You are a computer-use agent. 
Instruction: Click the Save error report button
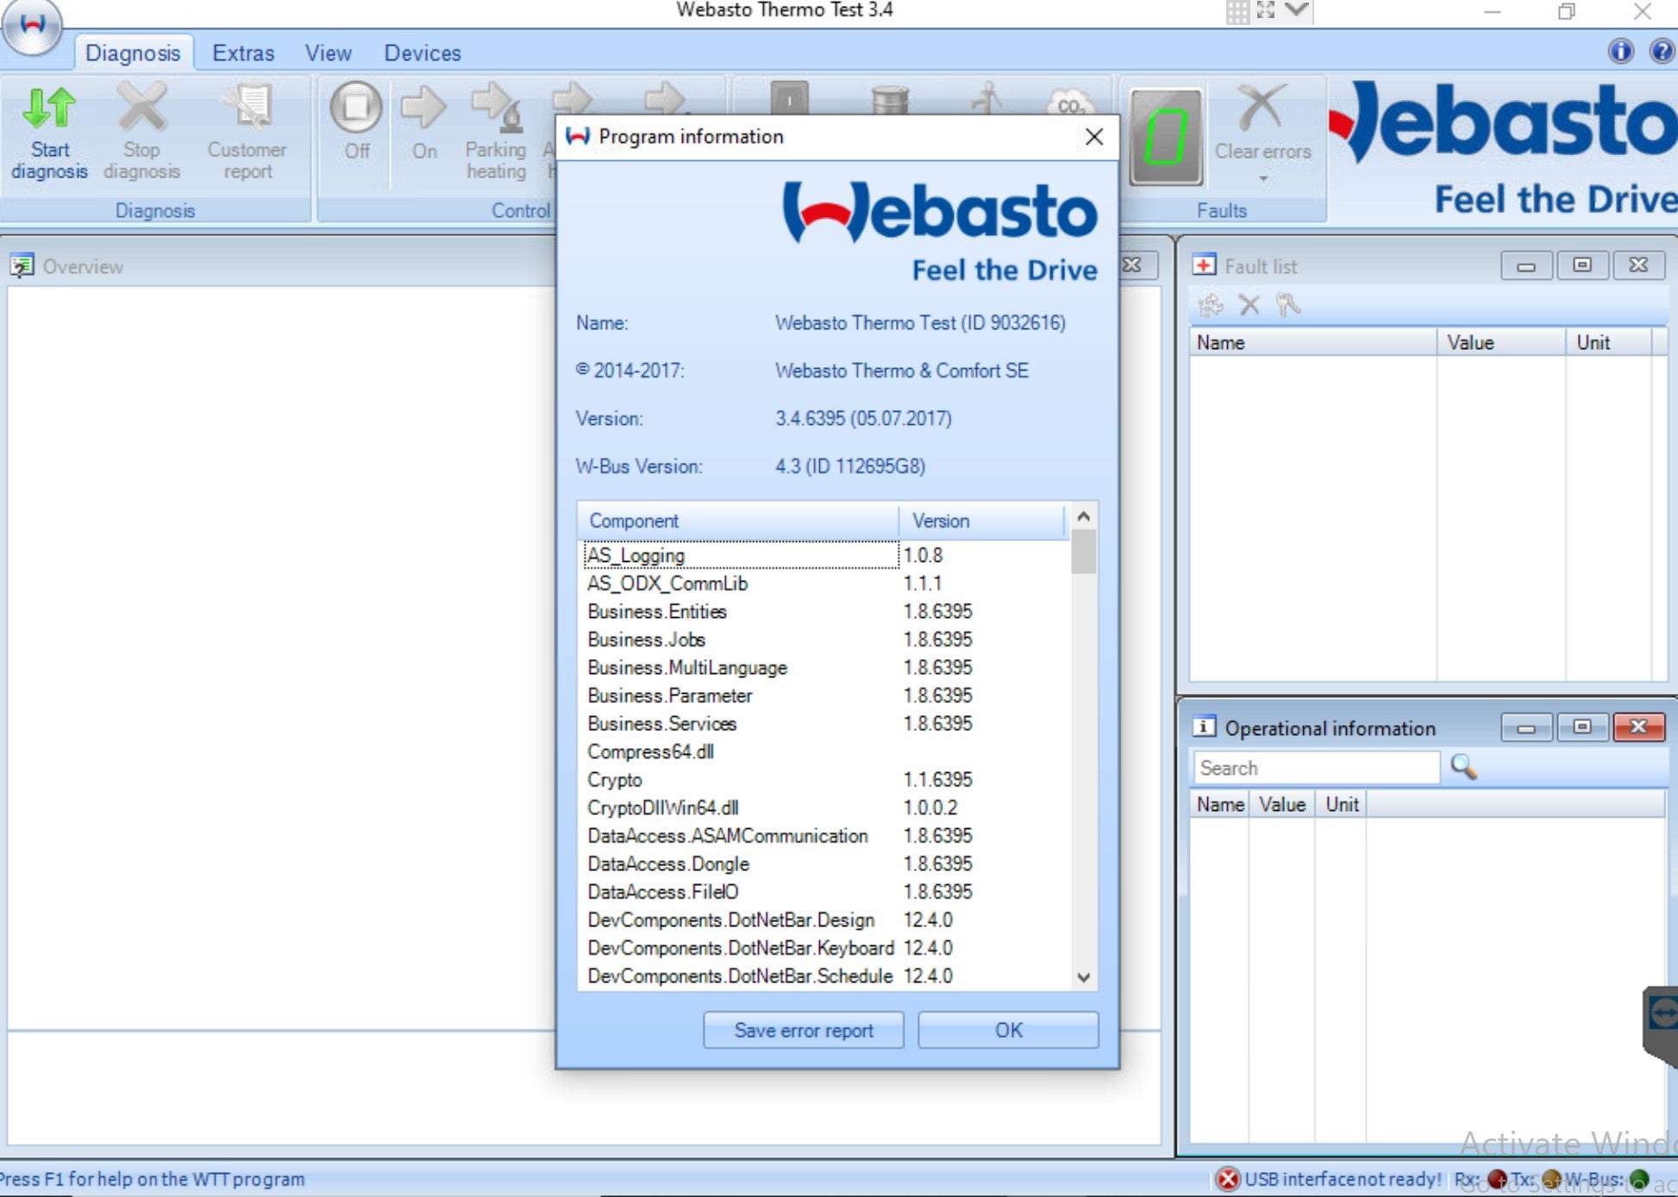[x=803, y=1030]
